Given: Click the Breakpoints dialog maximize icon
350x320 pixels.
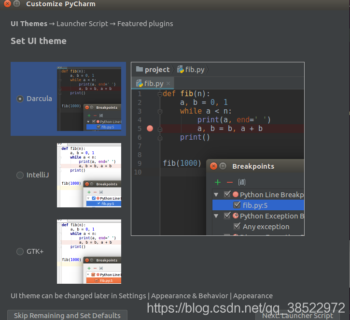Looking at the screenshot, I should [223, 166].
